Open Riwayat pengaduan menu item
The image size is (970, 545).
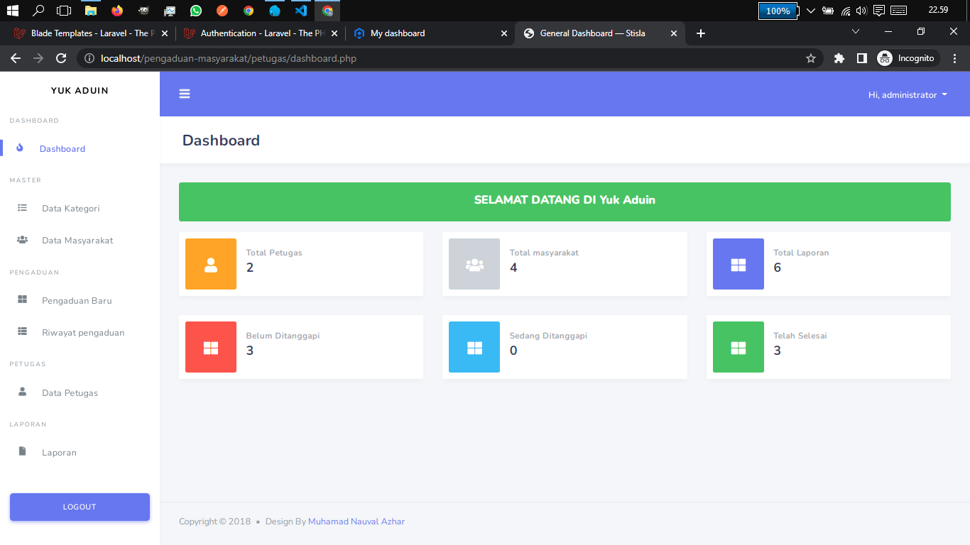click(x=82, y=333)
